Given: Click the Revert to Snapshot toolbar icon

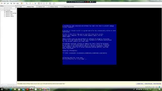Looking at the screenshot, I should 33,3.
